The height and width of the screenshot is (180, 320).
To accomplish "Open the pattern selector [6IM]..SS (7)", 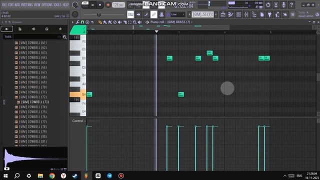I will point(202,14).
